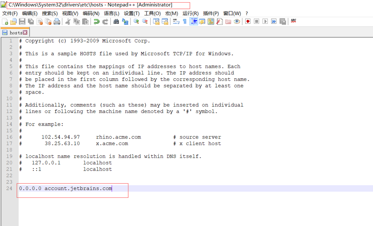Viewport: 373px width, 226px height.
Task: Open the 工具(O) menu
Action: [x=152, y=13]
